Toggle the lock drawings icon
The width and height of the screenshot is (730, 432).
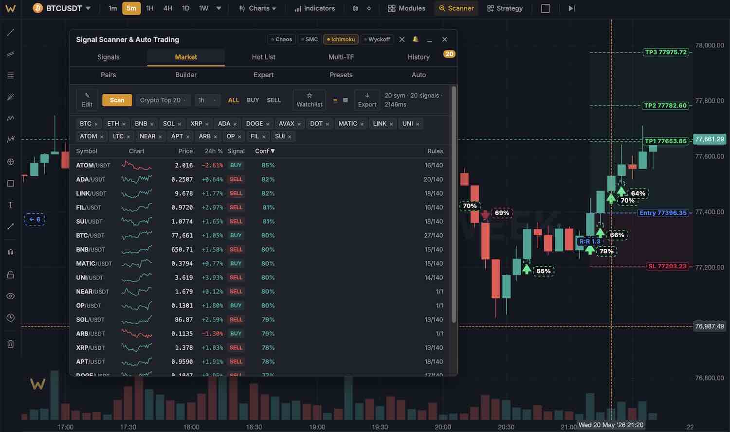point(10,275)
